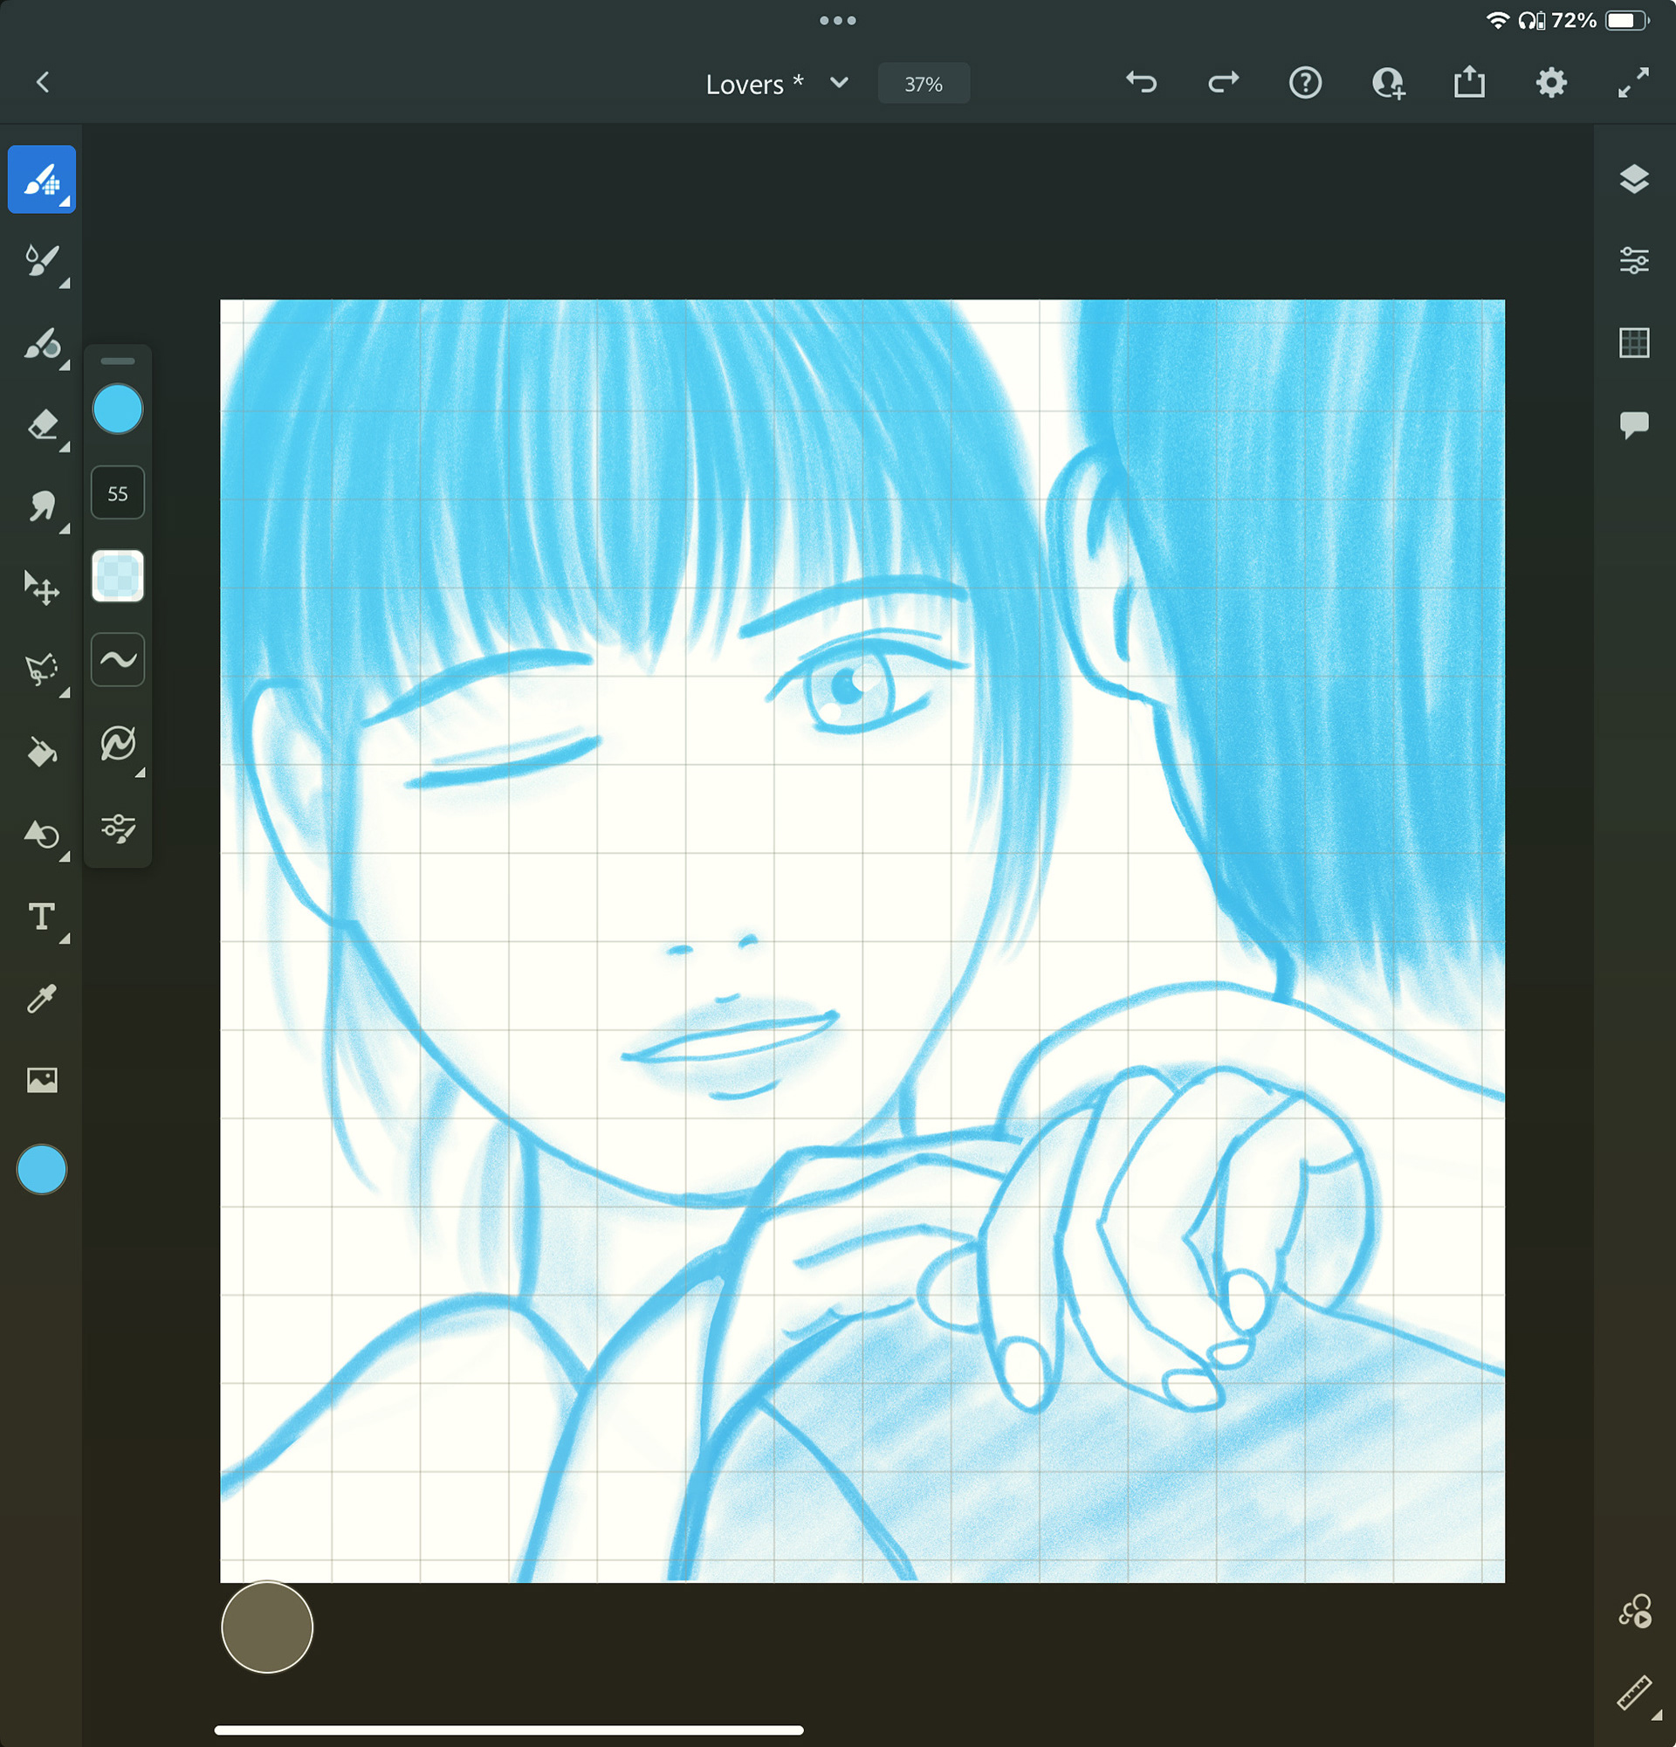Open the timelapse export option
1676x1747 pixels.
pos(1636,1612)
